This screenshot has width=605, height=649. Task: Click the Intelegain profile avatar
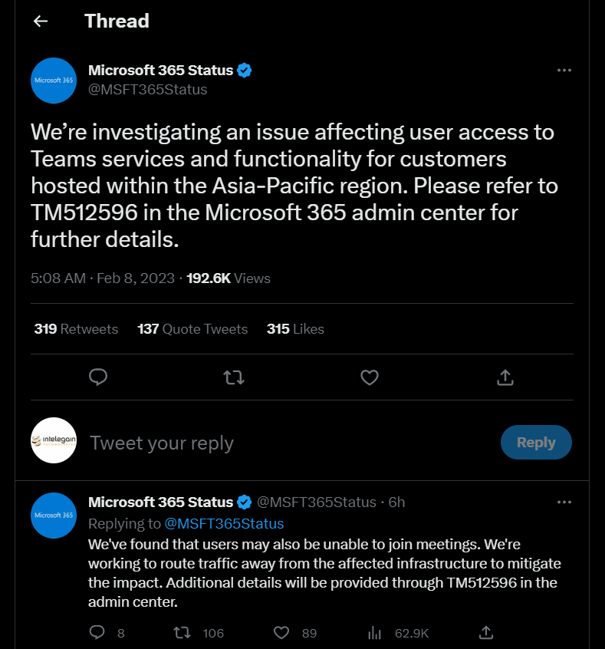[x=54, y=440]
